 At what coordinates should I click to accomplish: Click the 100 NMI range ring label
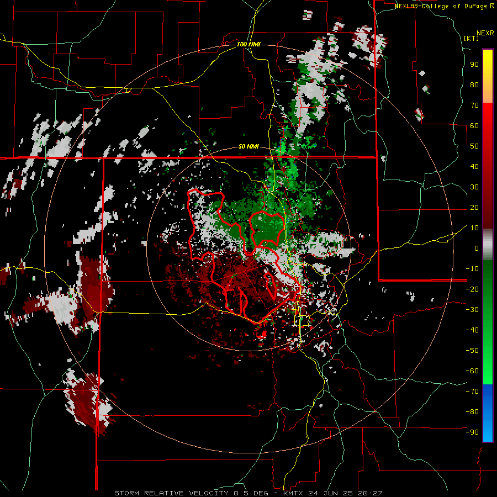coord(248,44)
